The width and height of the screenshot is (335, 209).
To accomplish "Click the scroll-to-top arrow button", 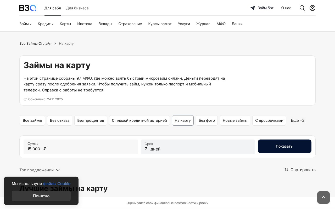I will [323, 198].
